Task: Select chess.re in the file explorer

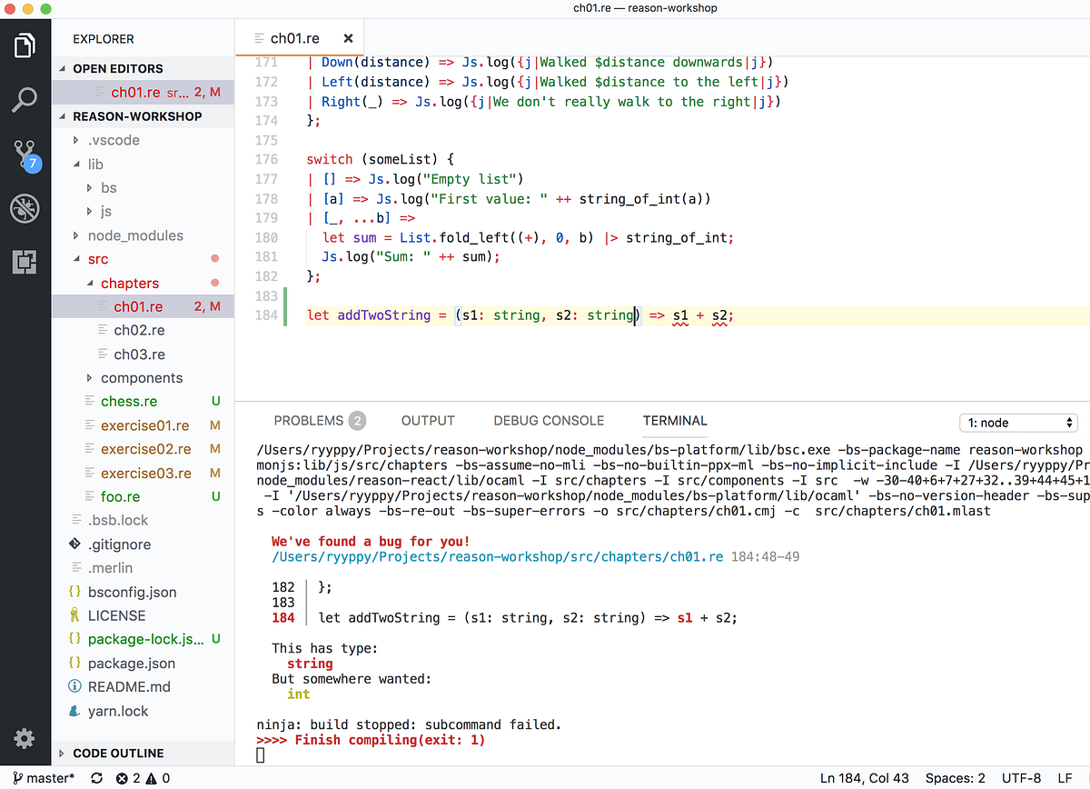Action: pos(127,401)
